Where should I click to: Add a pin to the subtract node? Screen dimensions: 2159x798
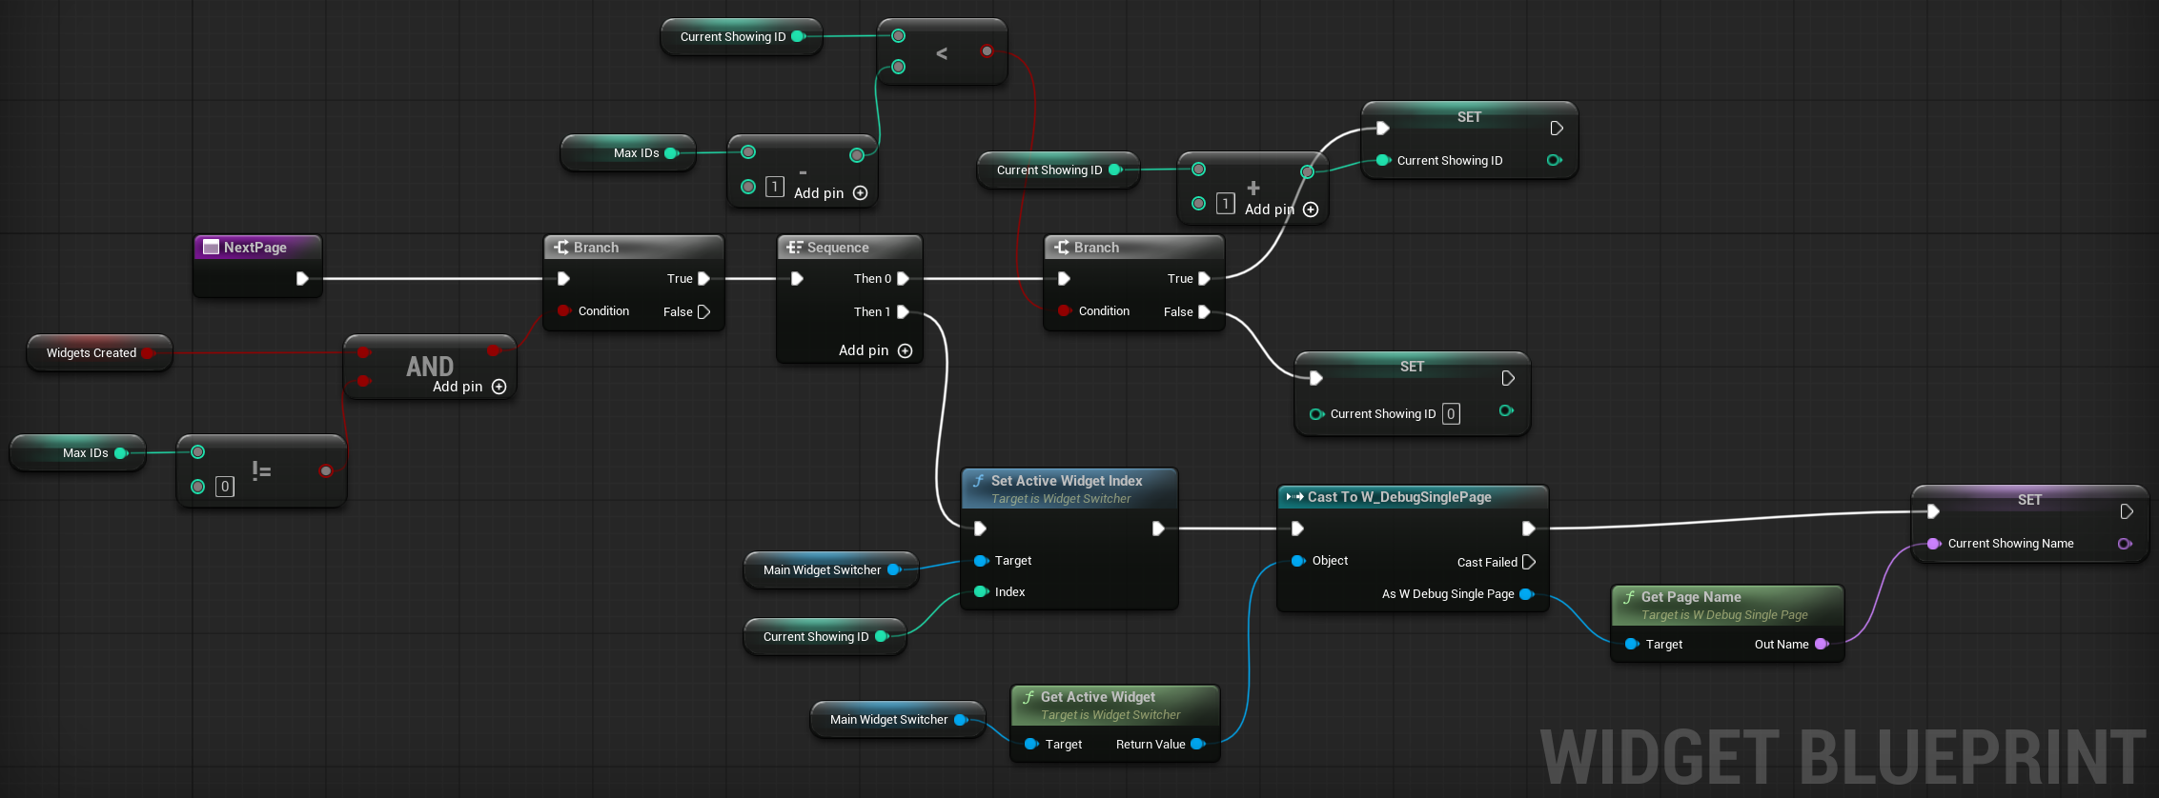tap(860, 193)
